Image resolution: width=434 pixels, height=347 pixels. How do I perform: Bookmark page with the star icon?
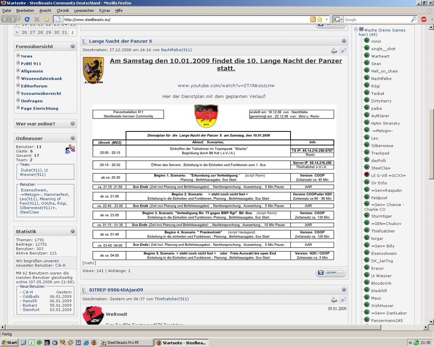tap(320, 19)
